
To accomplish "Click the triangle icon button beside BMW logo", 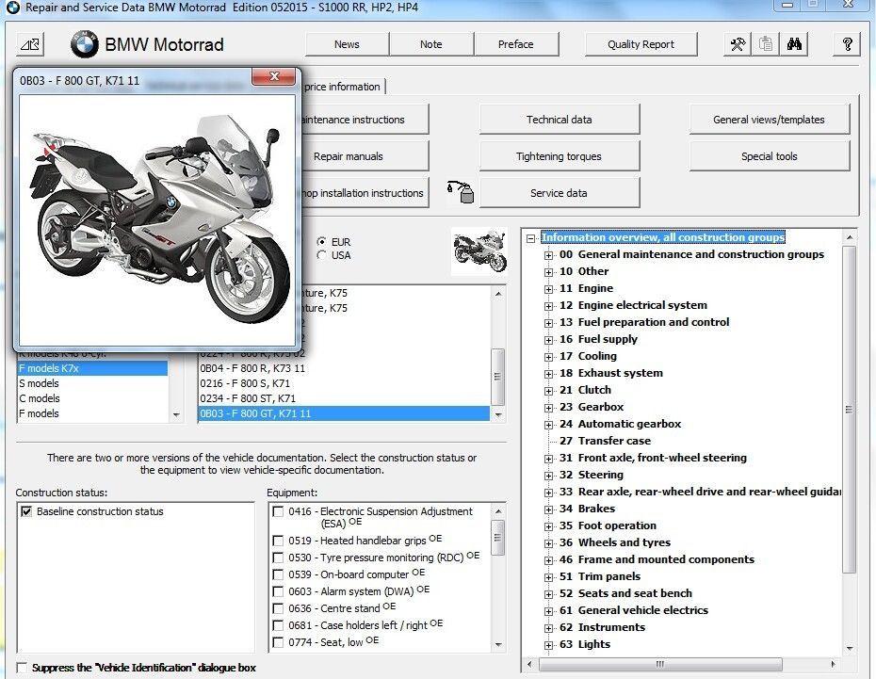I will click(30, 44).
